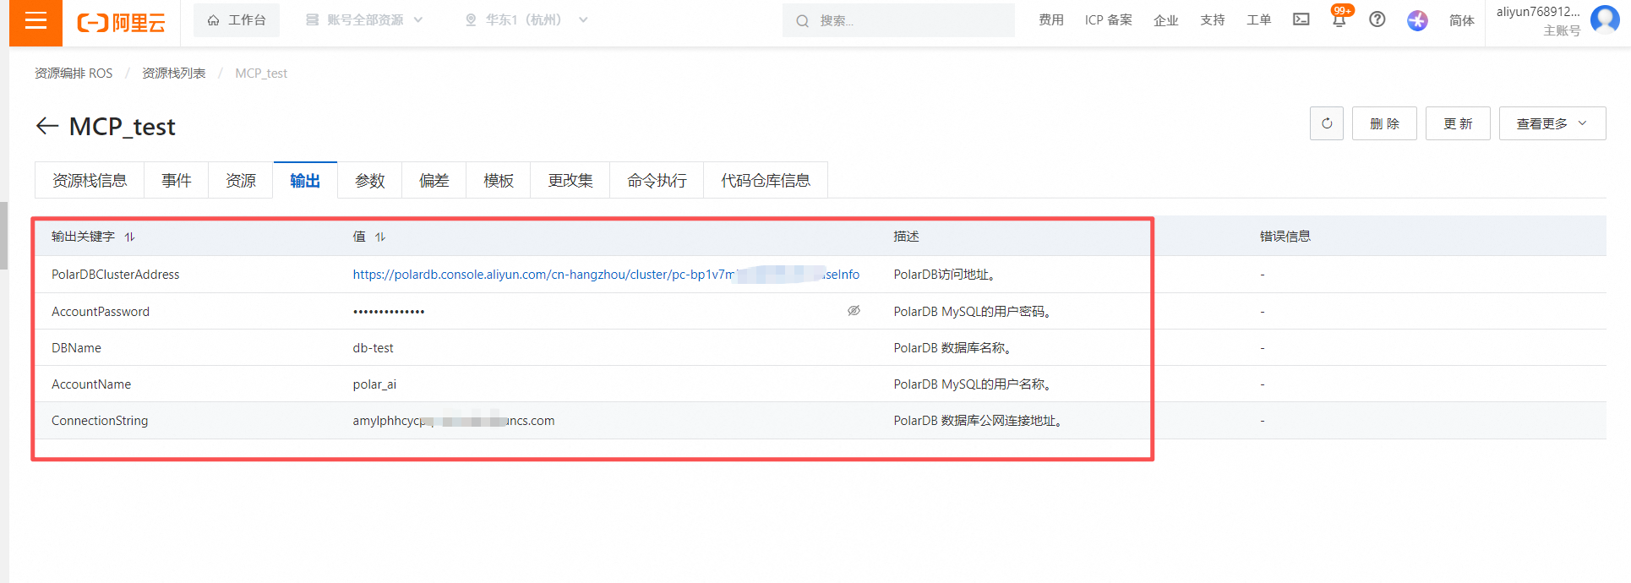This screenshot has height=583, width=1631.
Task: Open the 工作台 workbench button
Action: pos(237,20)
